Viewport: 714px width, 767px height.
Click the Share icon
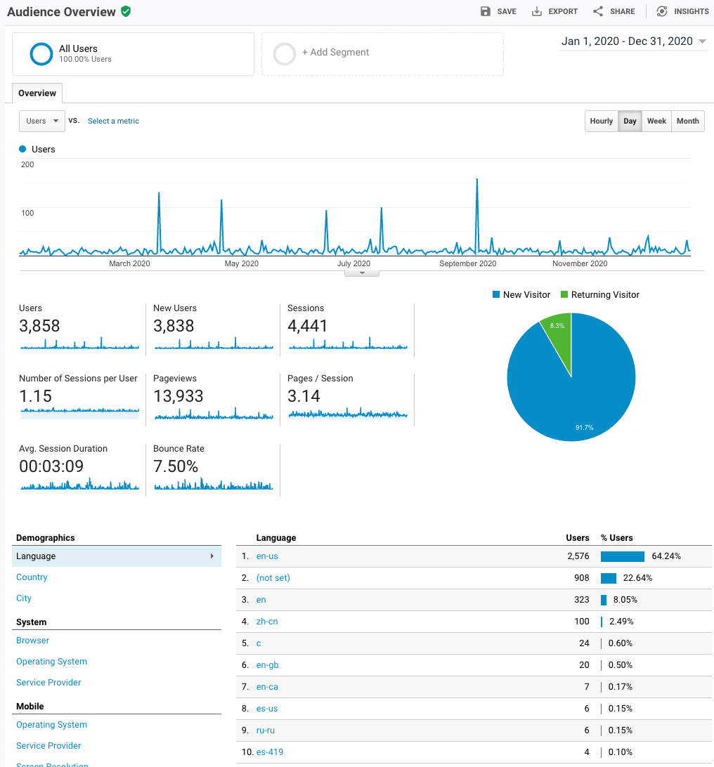598,11
